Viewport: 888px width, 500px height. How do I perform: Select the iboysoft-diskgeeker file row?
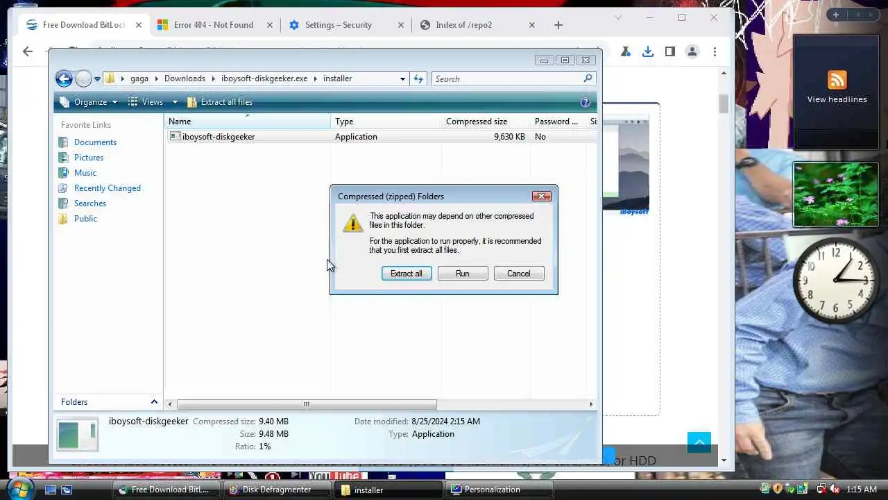(382, 137)
